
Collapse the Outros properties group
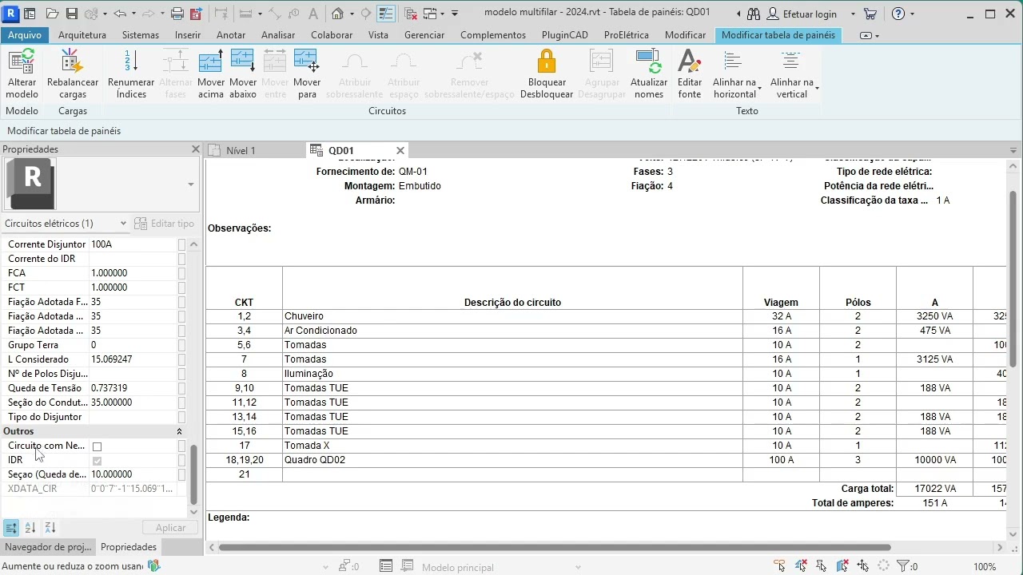click(x=179, y=431)
